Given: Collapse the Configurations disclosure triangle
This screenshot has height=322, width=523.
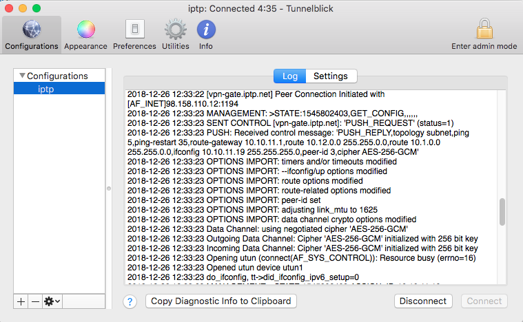Looking at the screenshot, I should coord(22,76).
